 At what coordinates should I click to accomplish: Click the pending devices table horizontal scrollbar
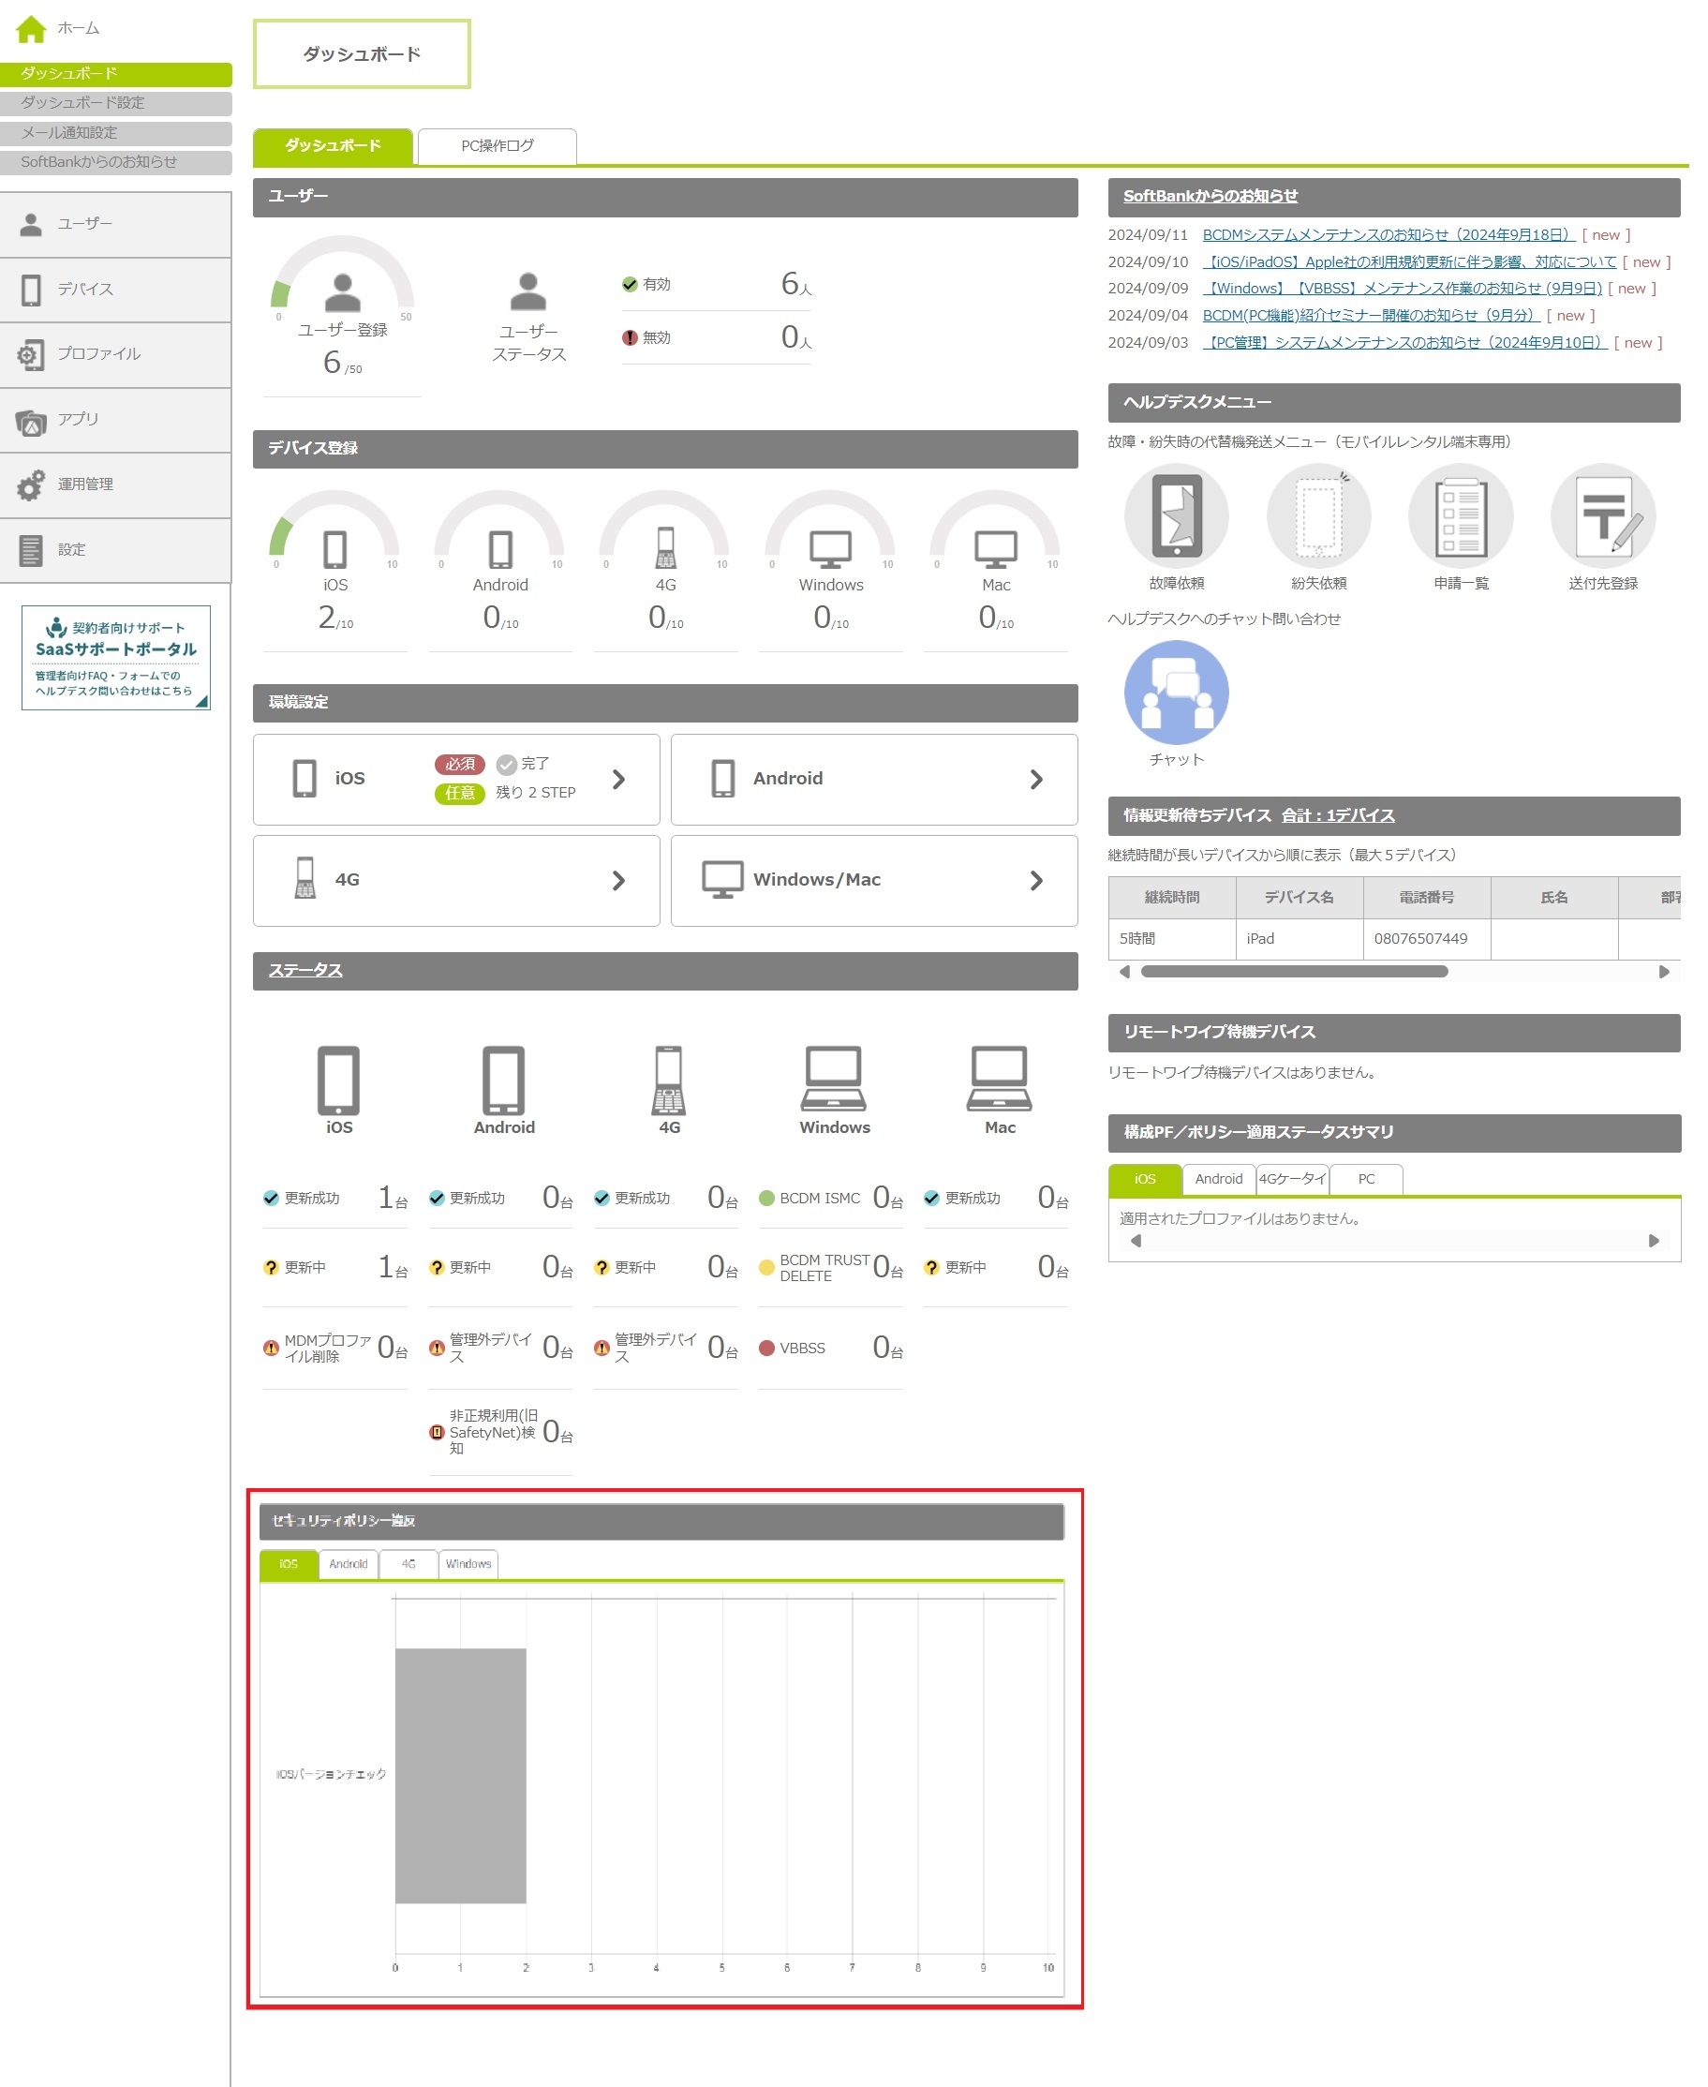1293,971
